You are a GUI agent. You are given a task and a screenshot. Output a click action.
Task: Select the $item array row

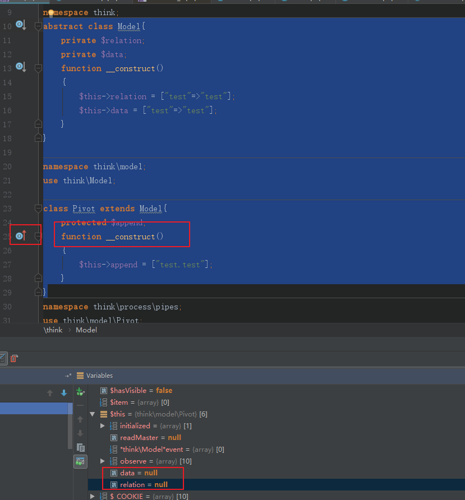[x=277, y=402]
